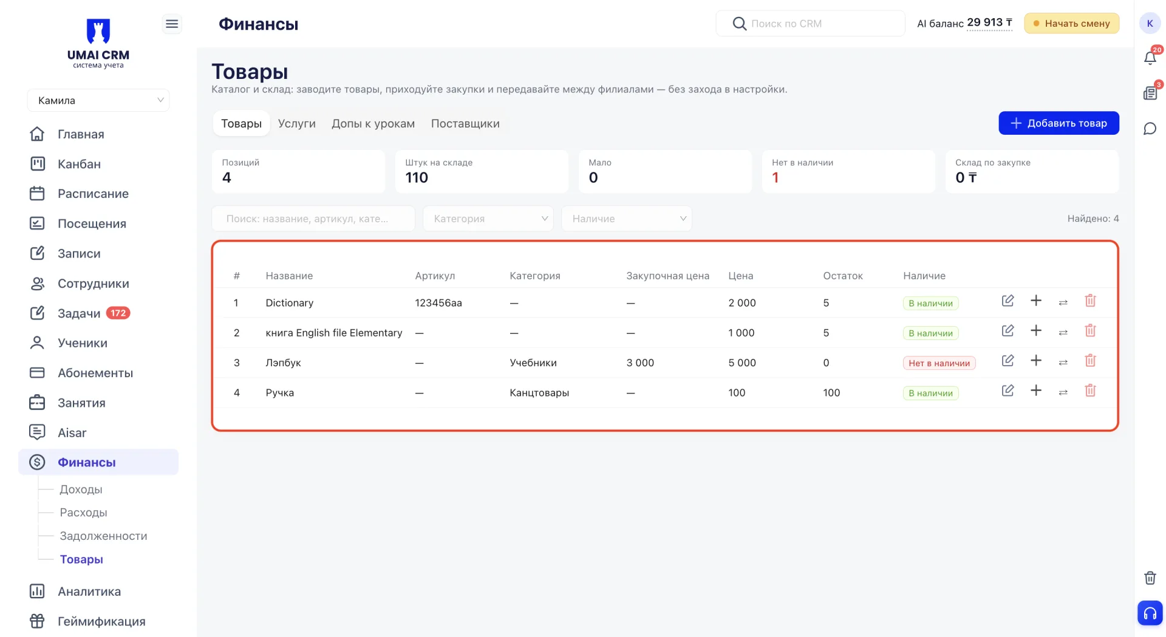Open the notifications bell
This screenshot has height=637, width=1166.
(x=1150, y=57)
